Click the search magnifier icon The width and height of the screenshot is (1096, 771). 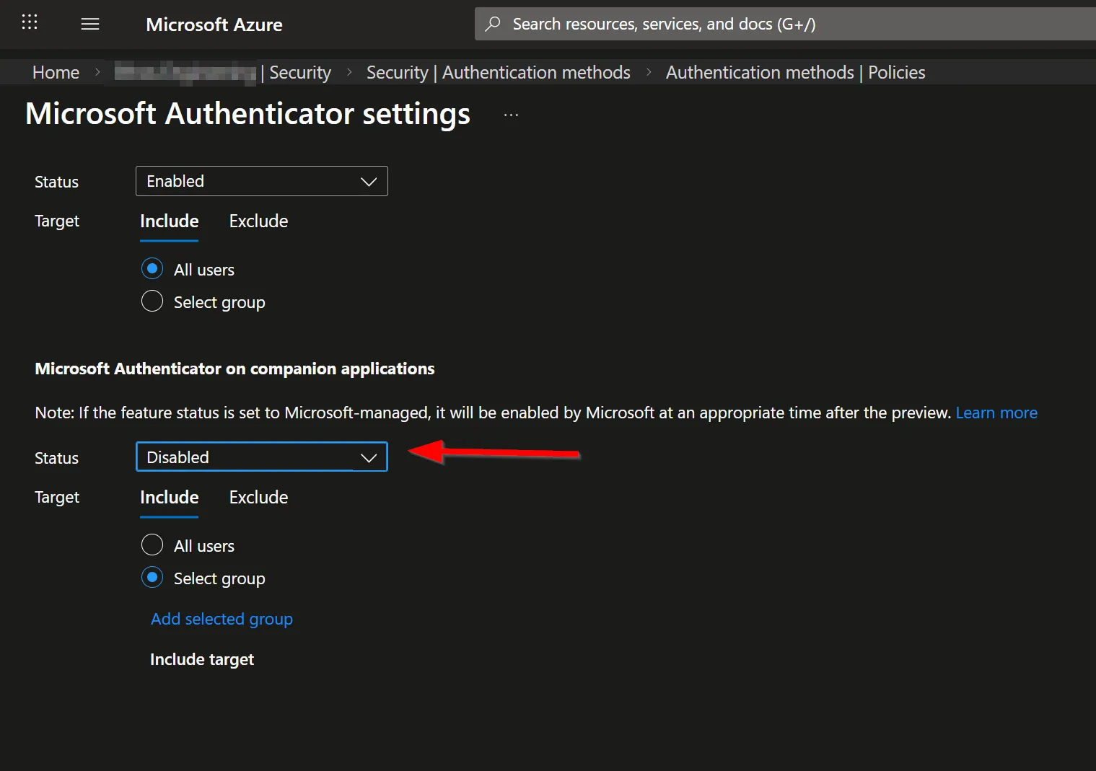[x=493, y=24]
